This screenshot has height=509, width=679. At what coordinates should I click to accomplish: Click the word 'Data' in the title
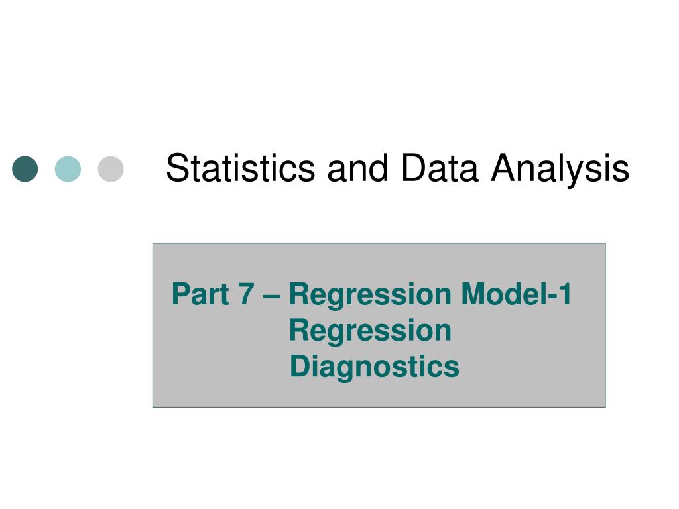point(440,168)
